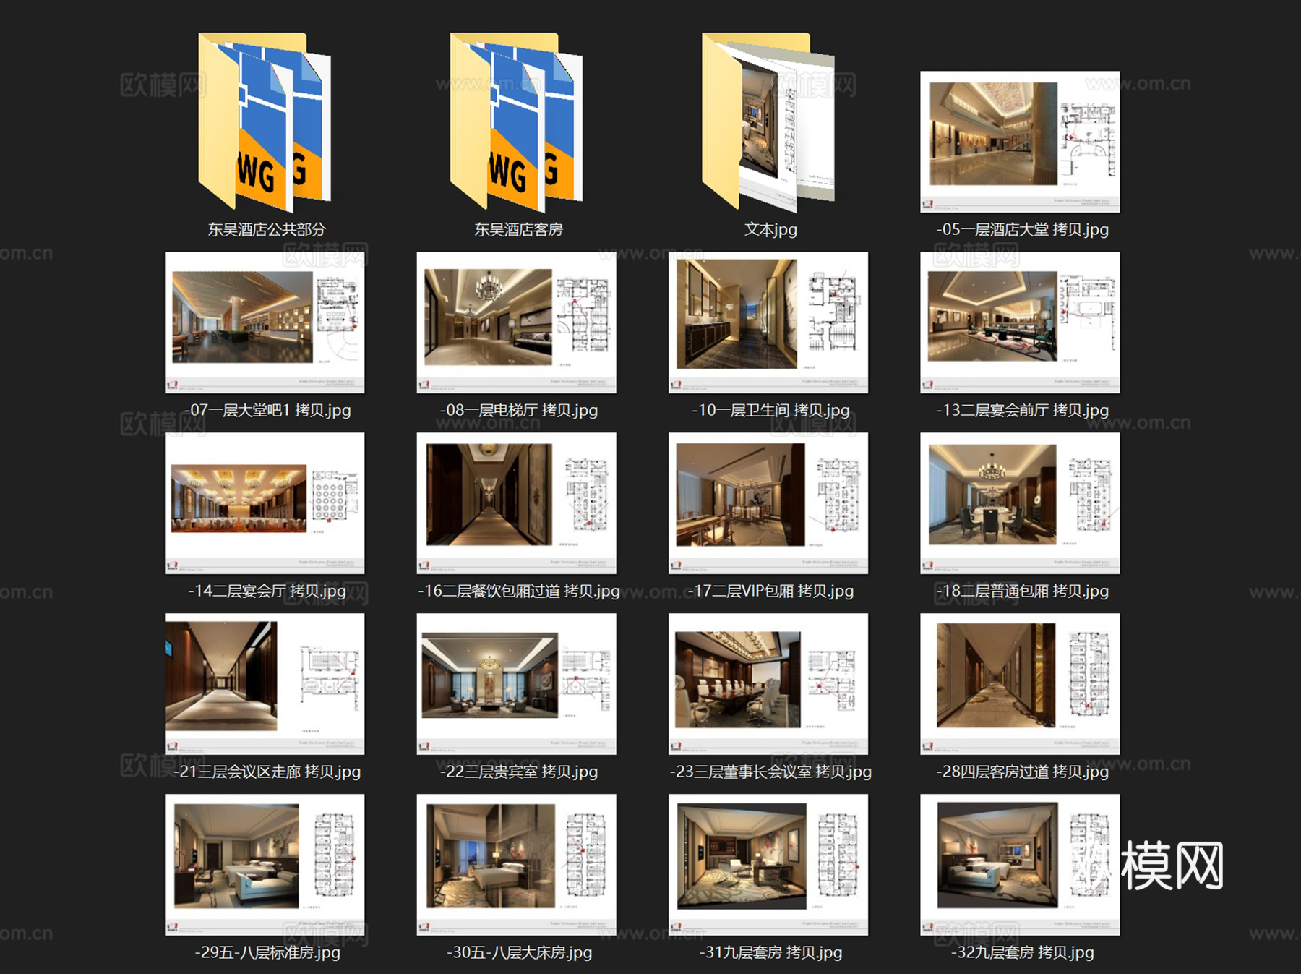The width and height of the screenshot is (1301, 974).
Task: Select the -14二层宴会厅 拷贝.jpg thumbnail
Action: [265, 503]
